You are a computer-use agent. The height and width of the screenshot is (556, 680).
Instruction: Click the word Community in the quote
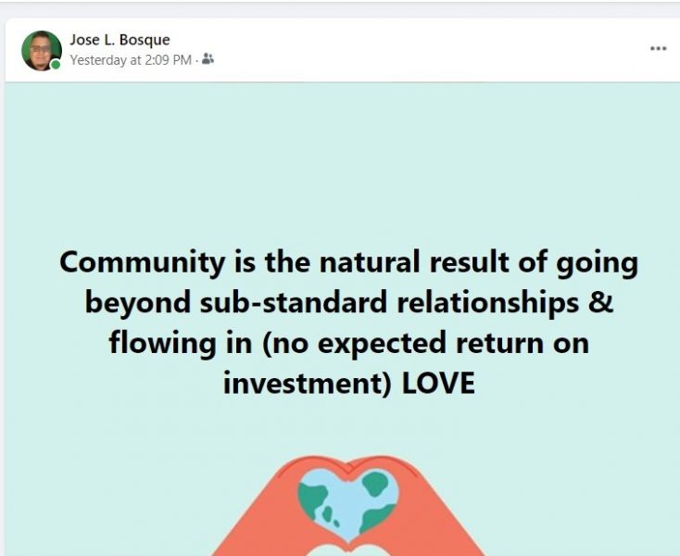143,263
